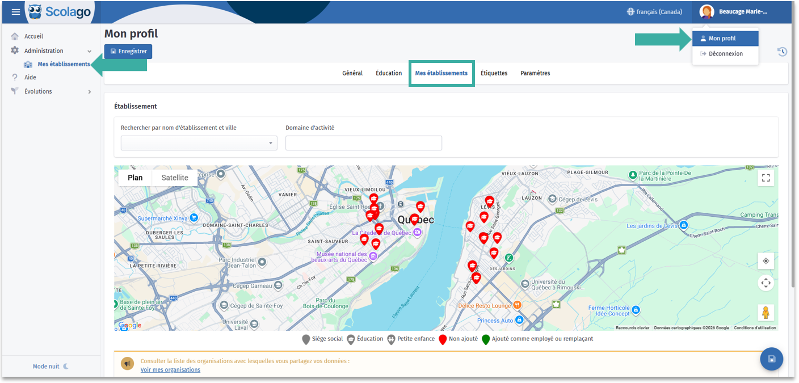This screenshot has width=799, height=383.
Task: Toggle night mode (Mode nuit)
Action: pos(51,367)
